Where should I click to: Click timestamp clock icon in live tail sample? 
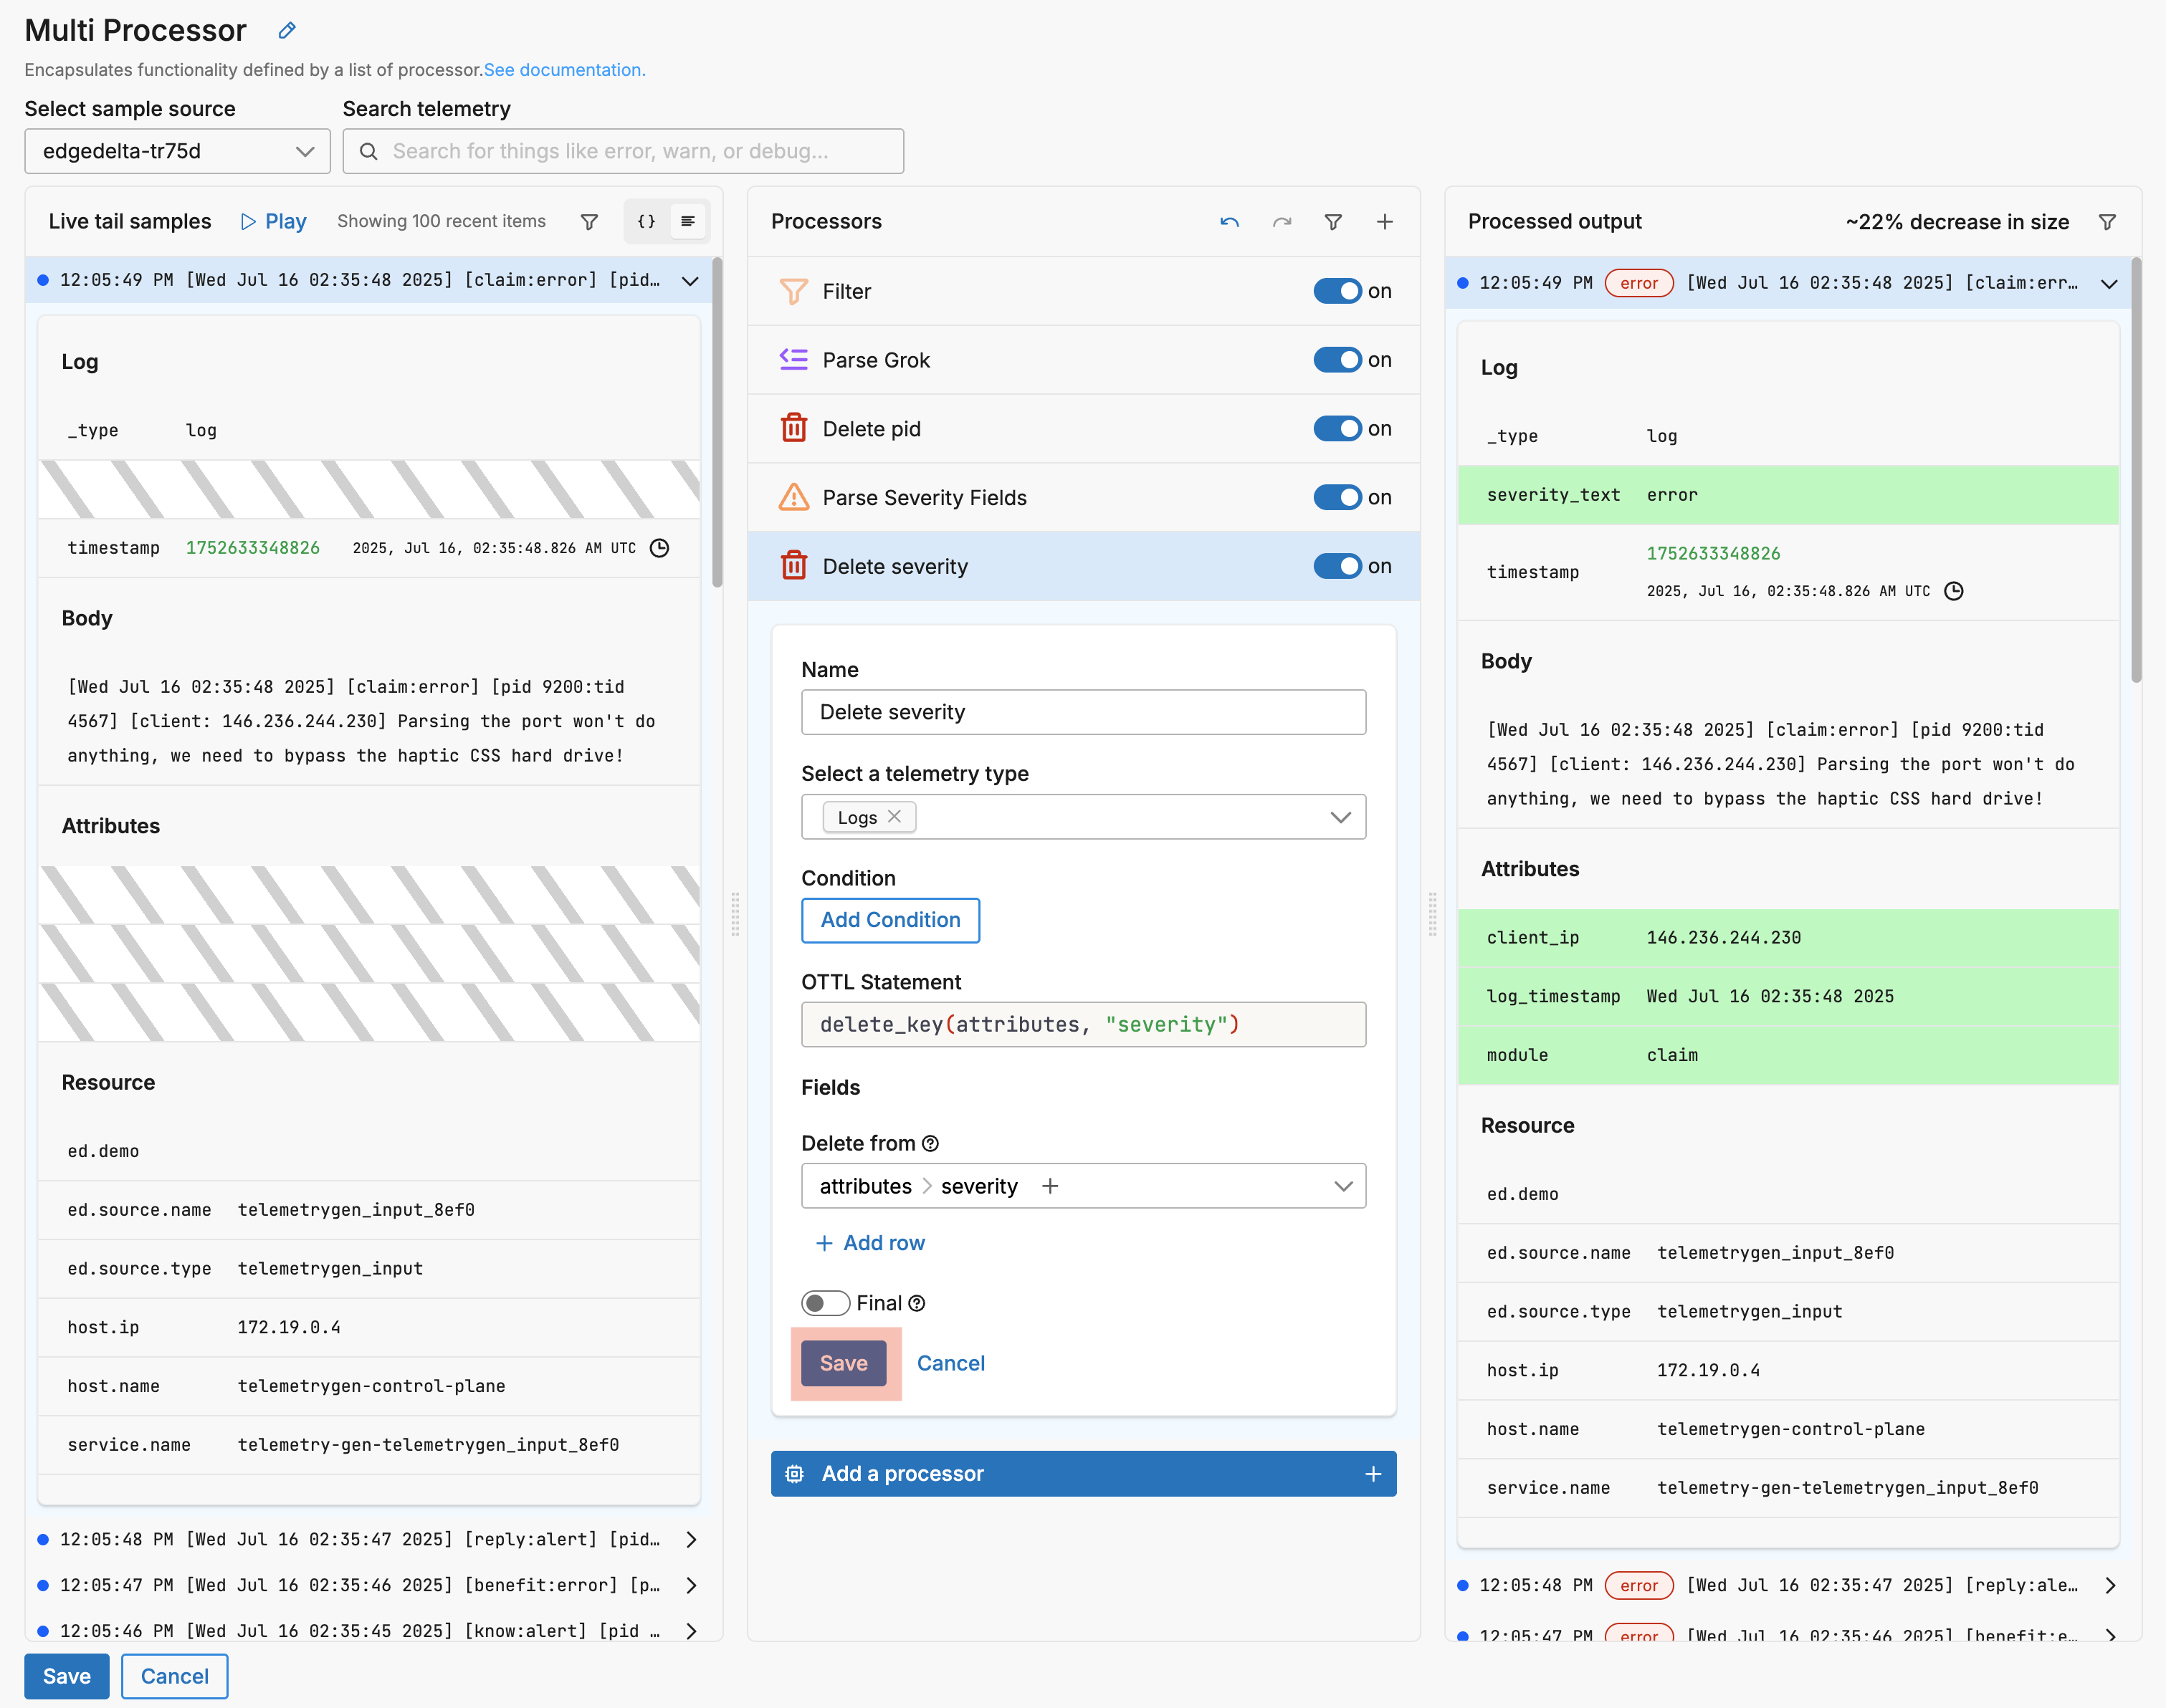click(659, 548)
